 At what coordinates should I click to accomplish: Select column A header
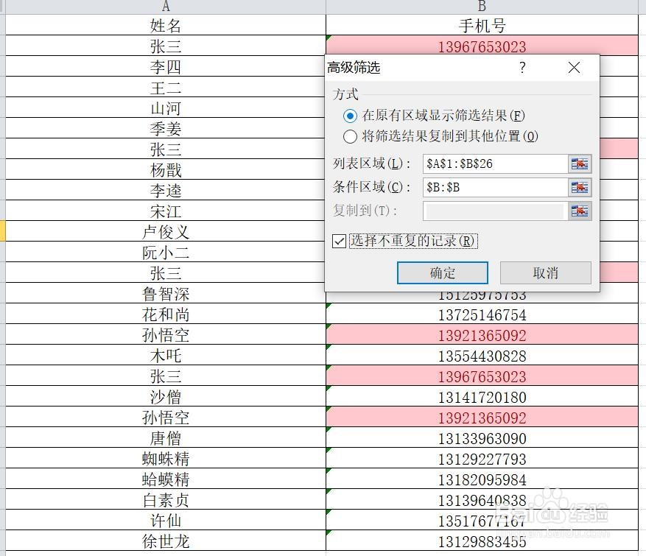[165, 7]
